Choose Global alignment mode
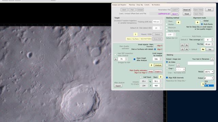Screen dimensions: 218x122 [x=202, y=21]
